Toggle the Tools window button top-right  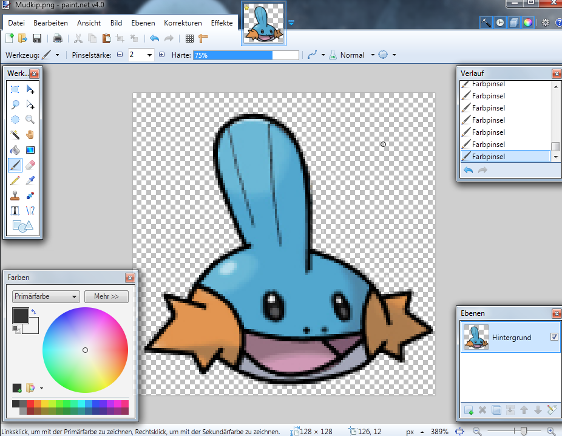click(x=486, y=22)
